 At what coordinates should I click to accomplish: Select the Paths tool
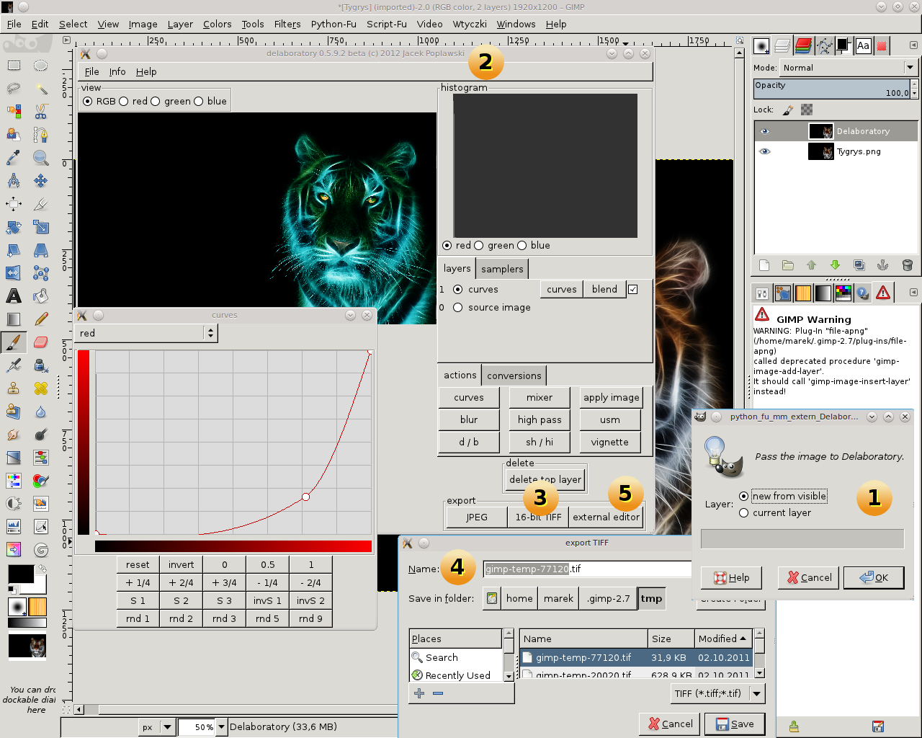click(x=41, y=135)
